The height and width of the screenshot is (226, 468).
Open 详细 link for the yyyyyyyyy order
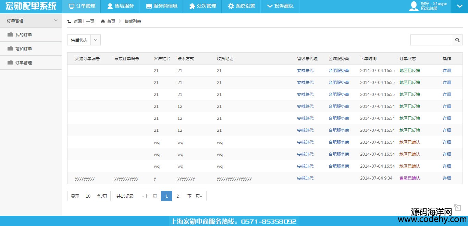[x=446, y=178]
